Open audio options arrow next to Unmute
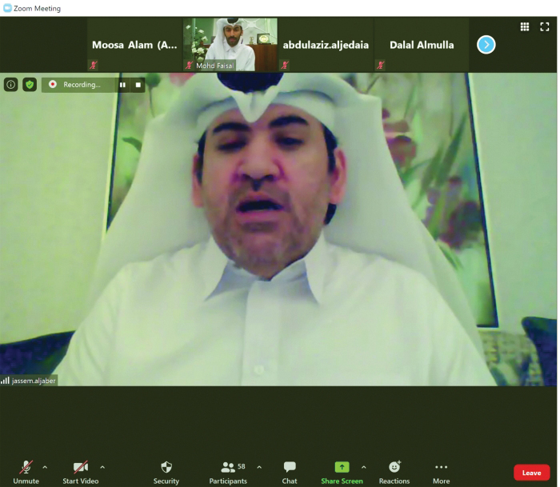The height and width of the screenshot is (487, 560). coord(45,467)
